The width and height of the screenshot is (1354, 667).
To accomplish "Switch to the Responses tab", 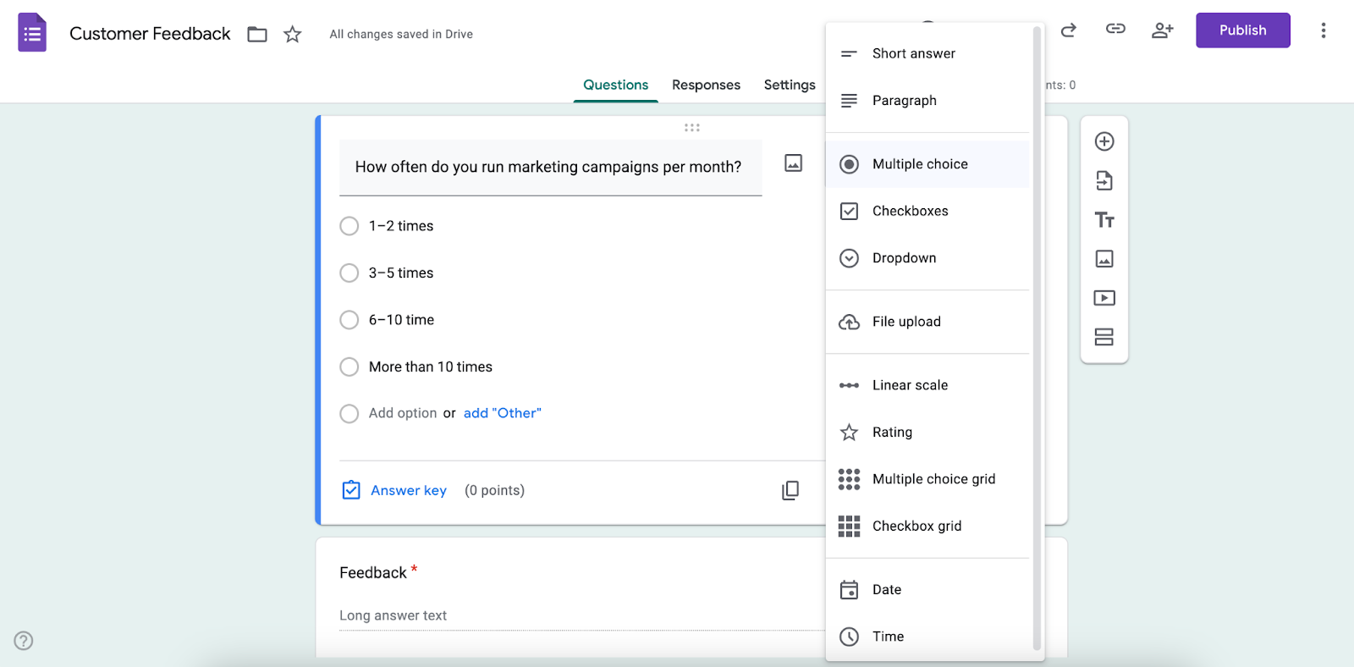I will pos(706,85).
